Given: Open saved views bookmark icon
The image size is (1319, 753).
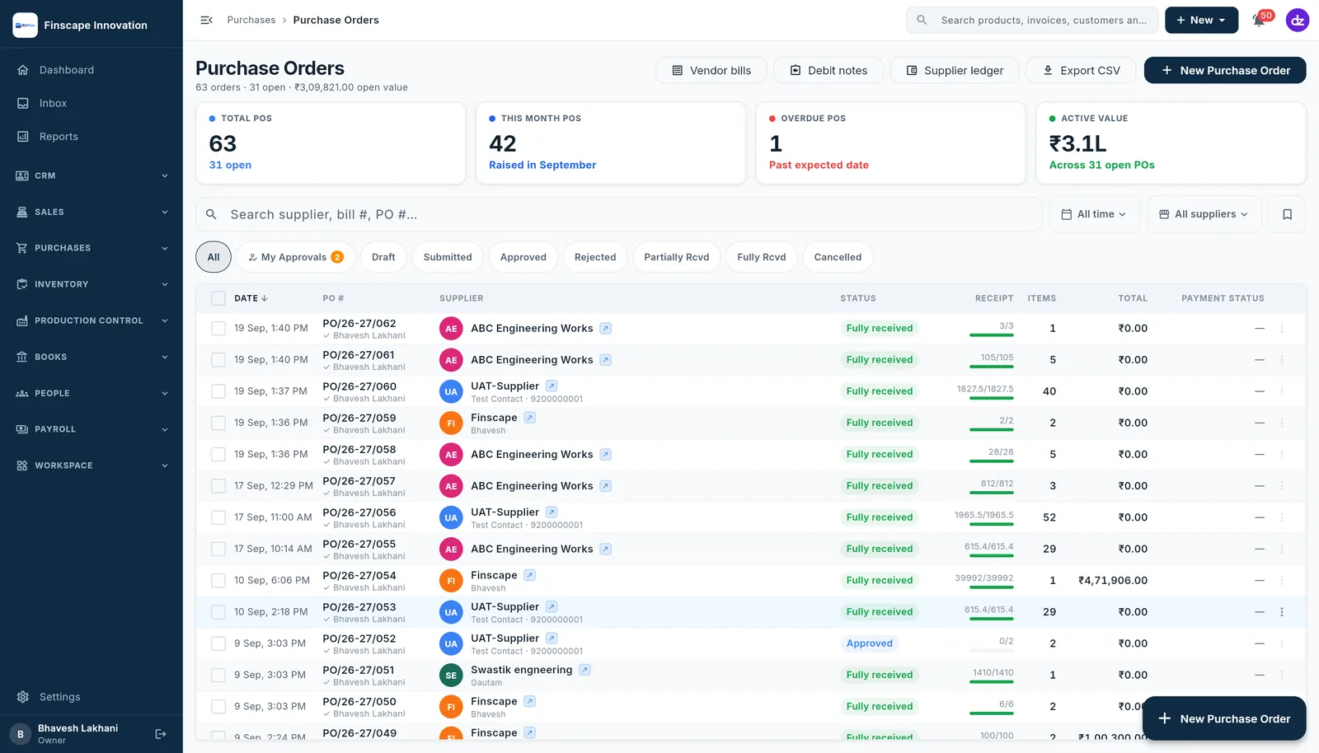Looking at the screenshot, I should 1287,214.
